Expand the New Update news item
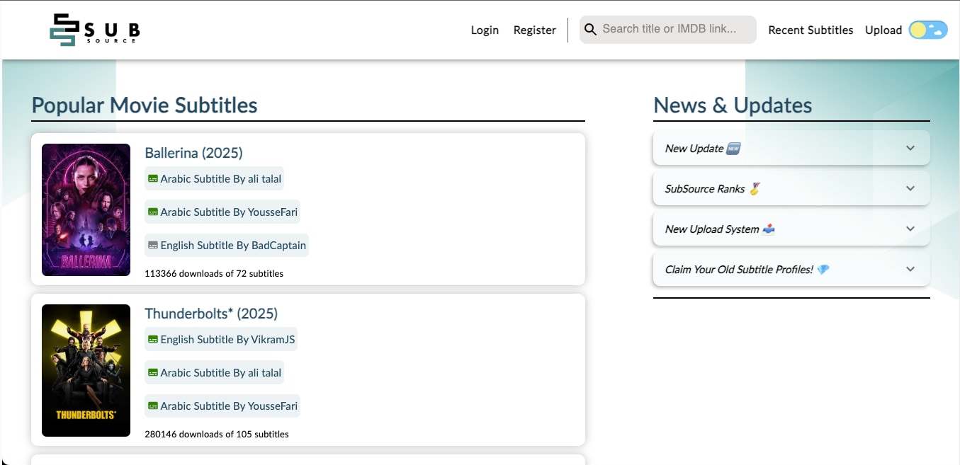Screen dimensions: 960x465 coord(791,148)
